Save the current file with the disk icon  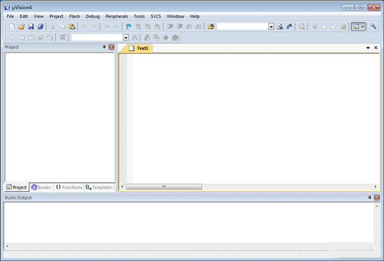pos(31,27)
